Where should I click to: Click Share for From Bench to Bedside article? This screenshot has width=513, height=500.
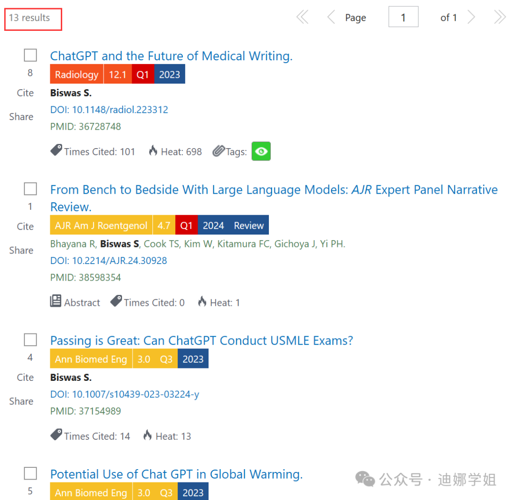[21, 250]
